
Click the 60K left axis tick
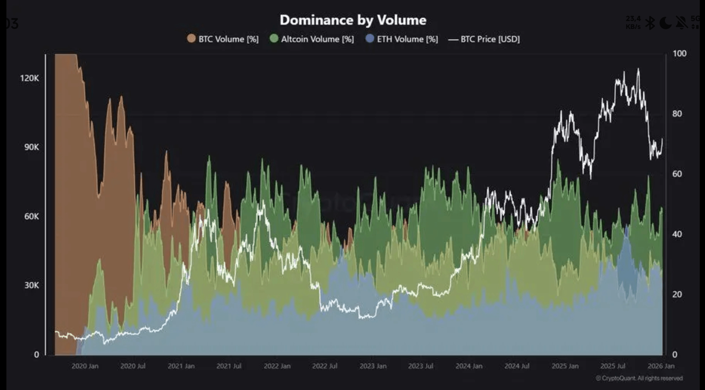point(32,216)
